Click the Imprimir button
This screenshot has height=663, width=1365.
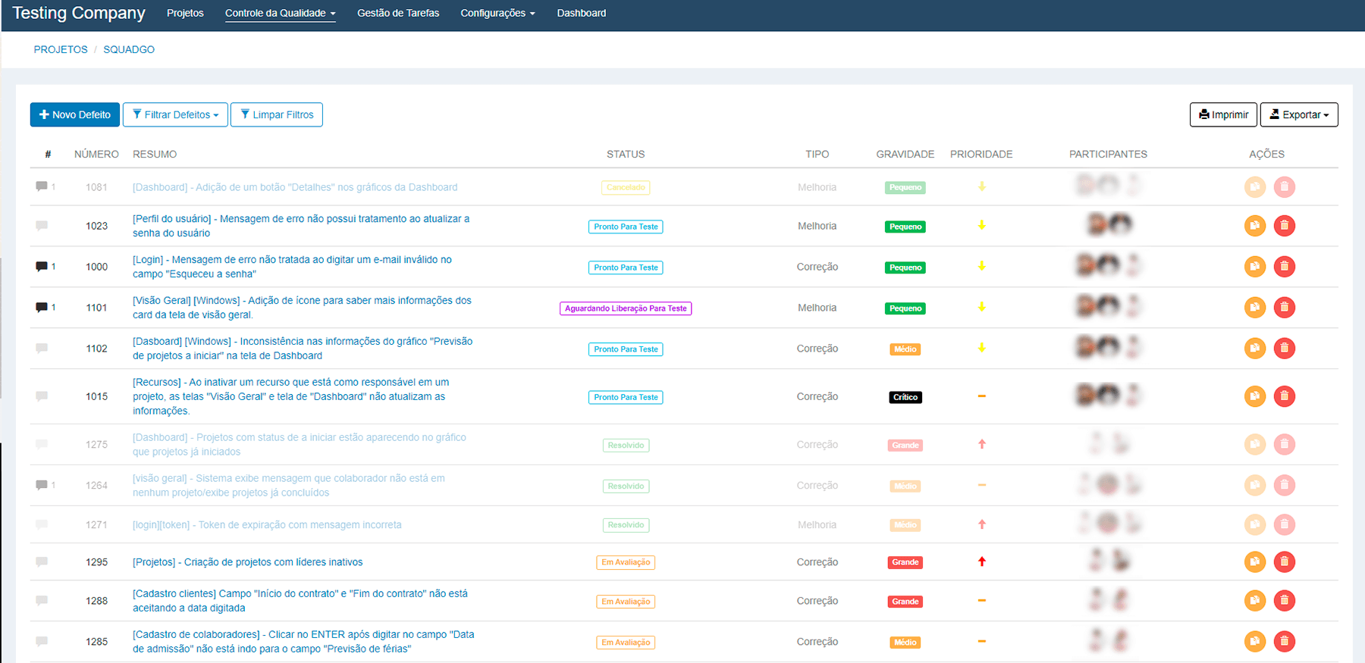1223,115
